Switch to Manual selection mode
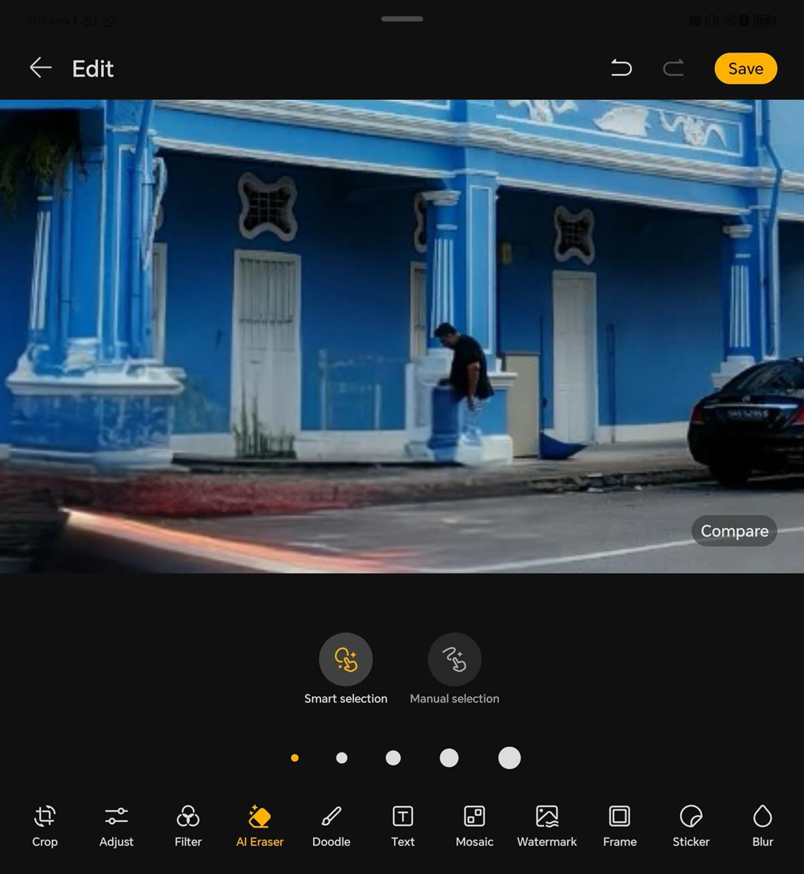 454,659
